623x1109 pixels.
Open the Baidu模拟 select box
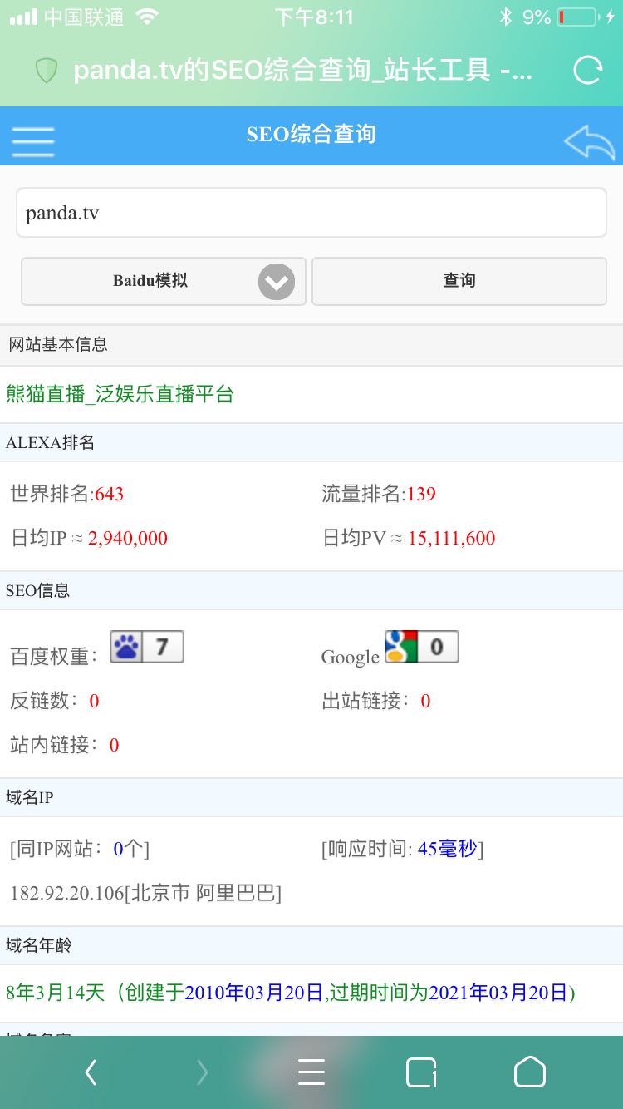[x=164, y=281]
